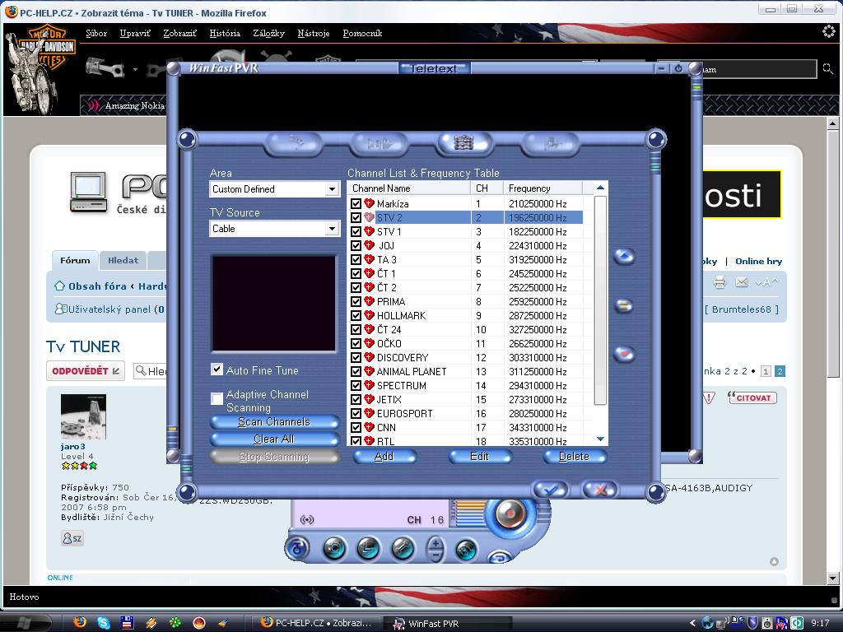Click the Edit channel button
This screenshot has width=843, height=632.
[x=480, y=456]
